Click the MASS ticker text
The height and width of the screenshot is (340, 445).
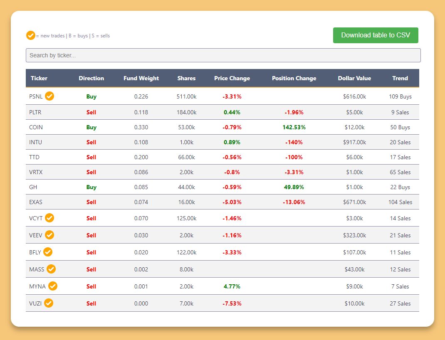point(37,269)
